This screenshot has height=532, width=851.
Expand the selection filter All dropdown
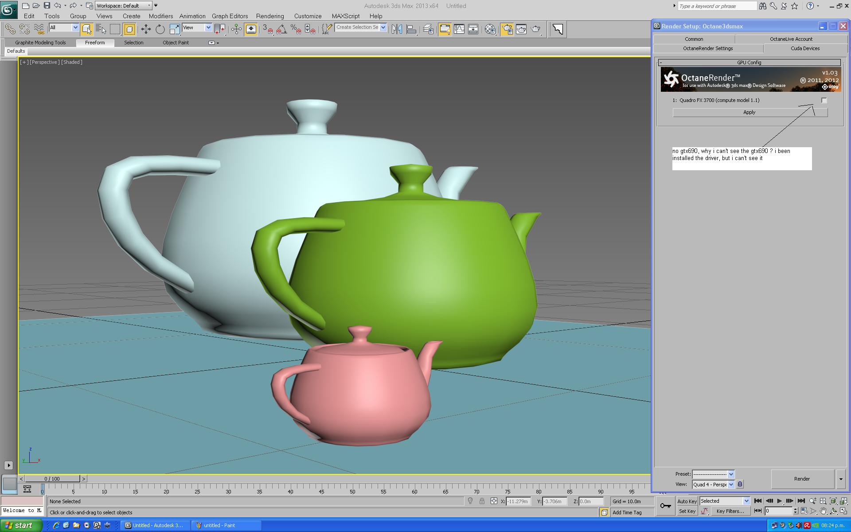(x=75, y=27)
